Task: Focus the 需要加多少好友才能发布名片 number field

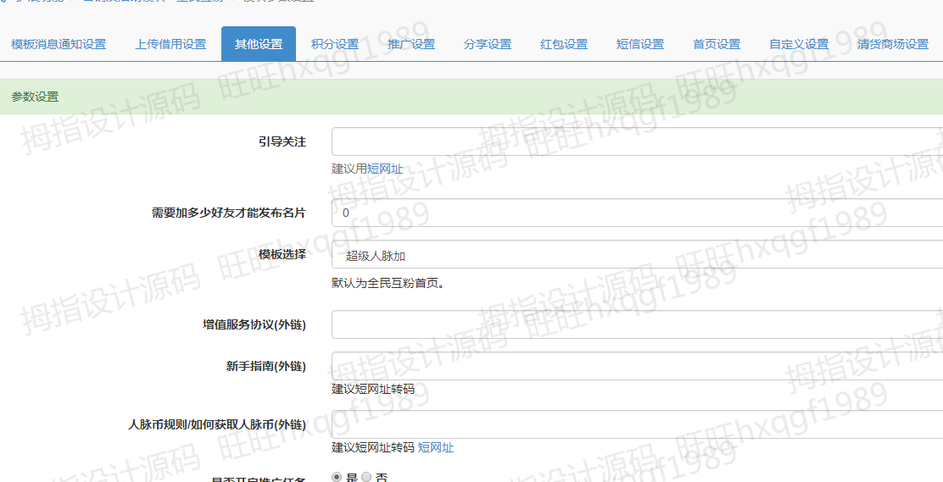Action: coord(636,213)
